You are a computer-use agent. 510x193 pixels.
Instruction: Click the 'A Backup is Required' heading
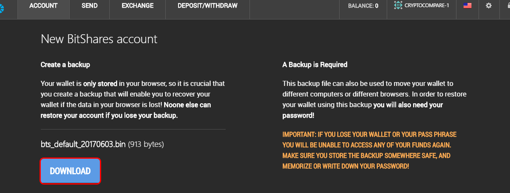(315, 65)
